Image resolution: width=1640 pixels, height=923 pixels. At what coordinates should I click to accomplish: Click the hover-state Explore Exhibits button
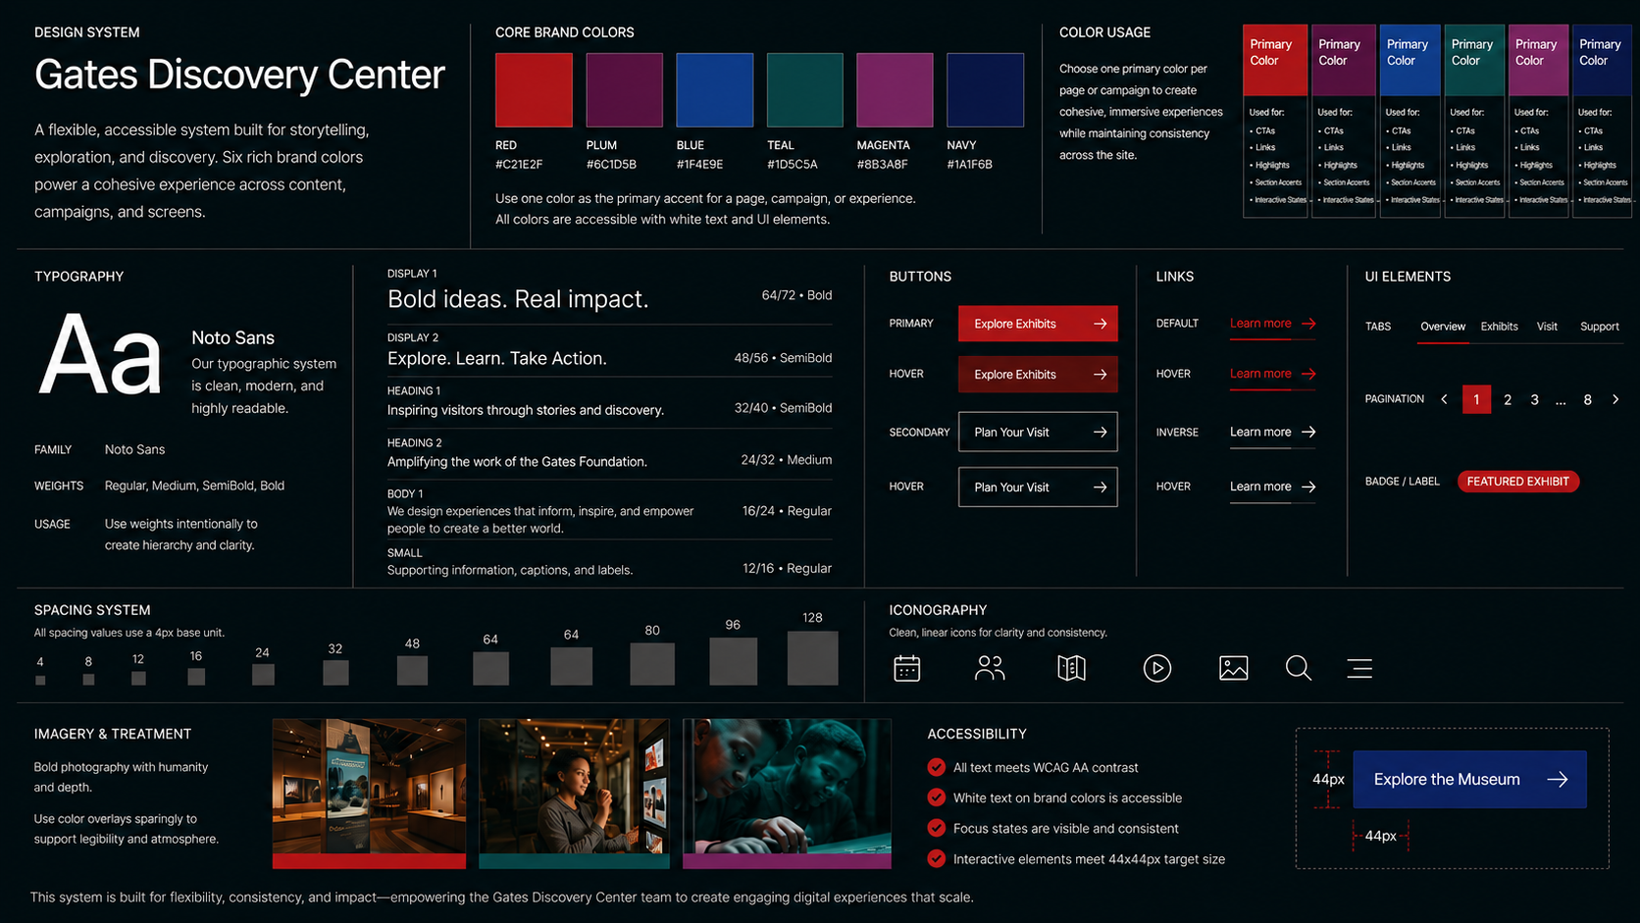point(1038,375)
